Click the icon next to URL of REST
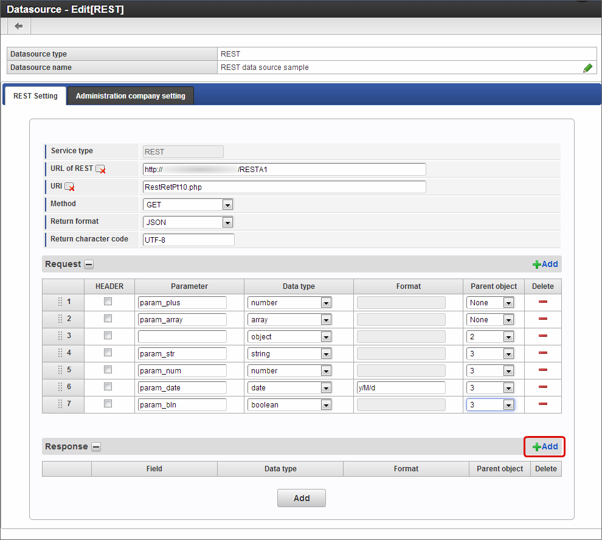Viewport: 602px width, 540px height. 100,169
